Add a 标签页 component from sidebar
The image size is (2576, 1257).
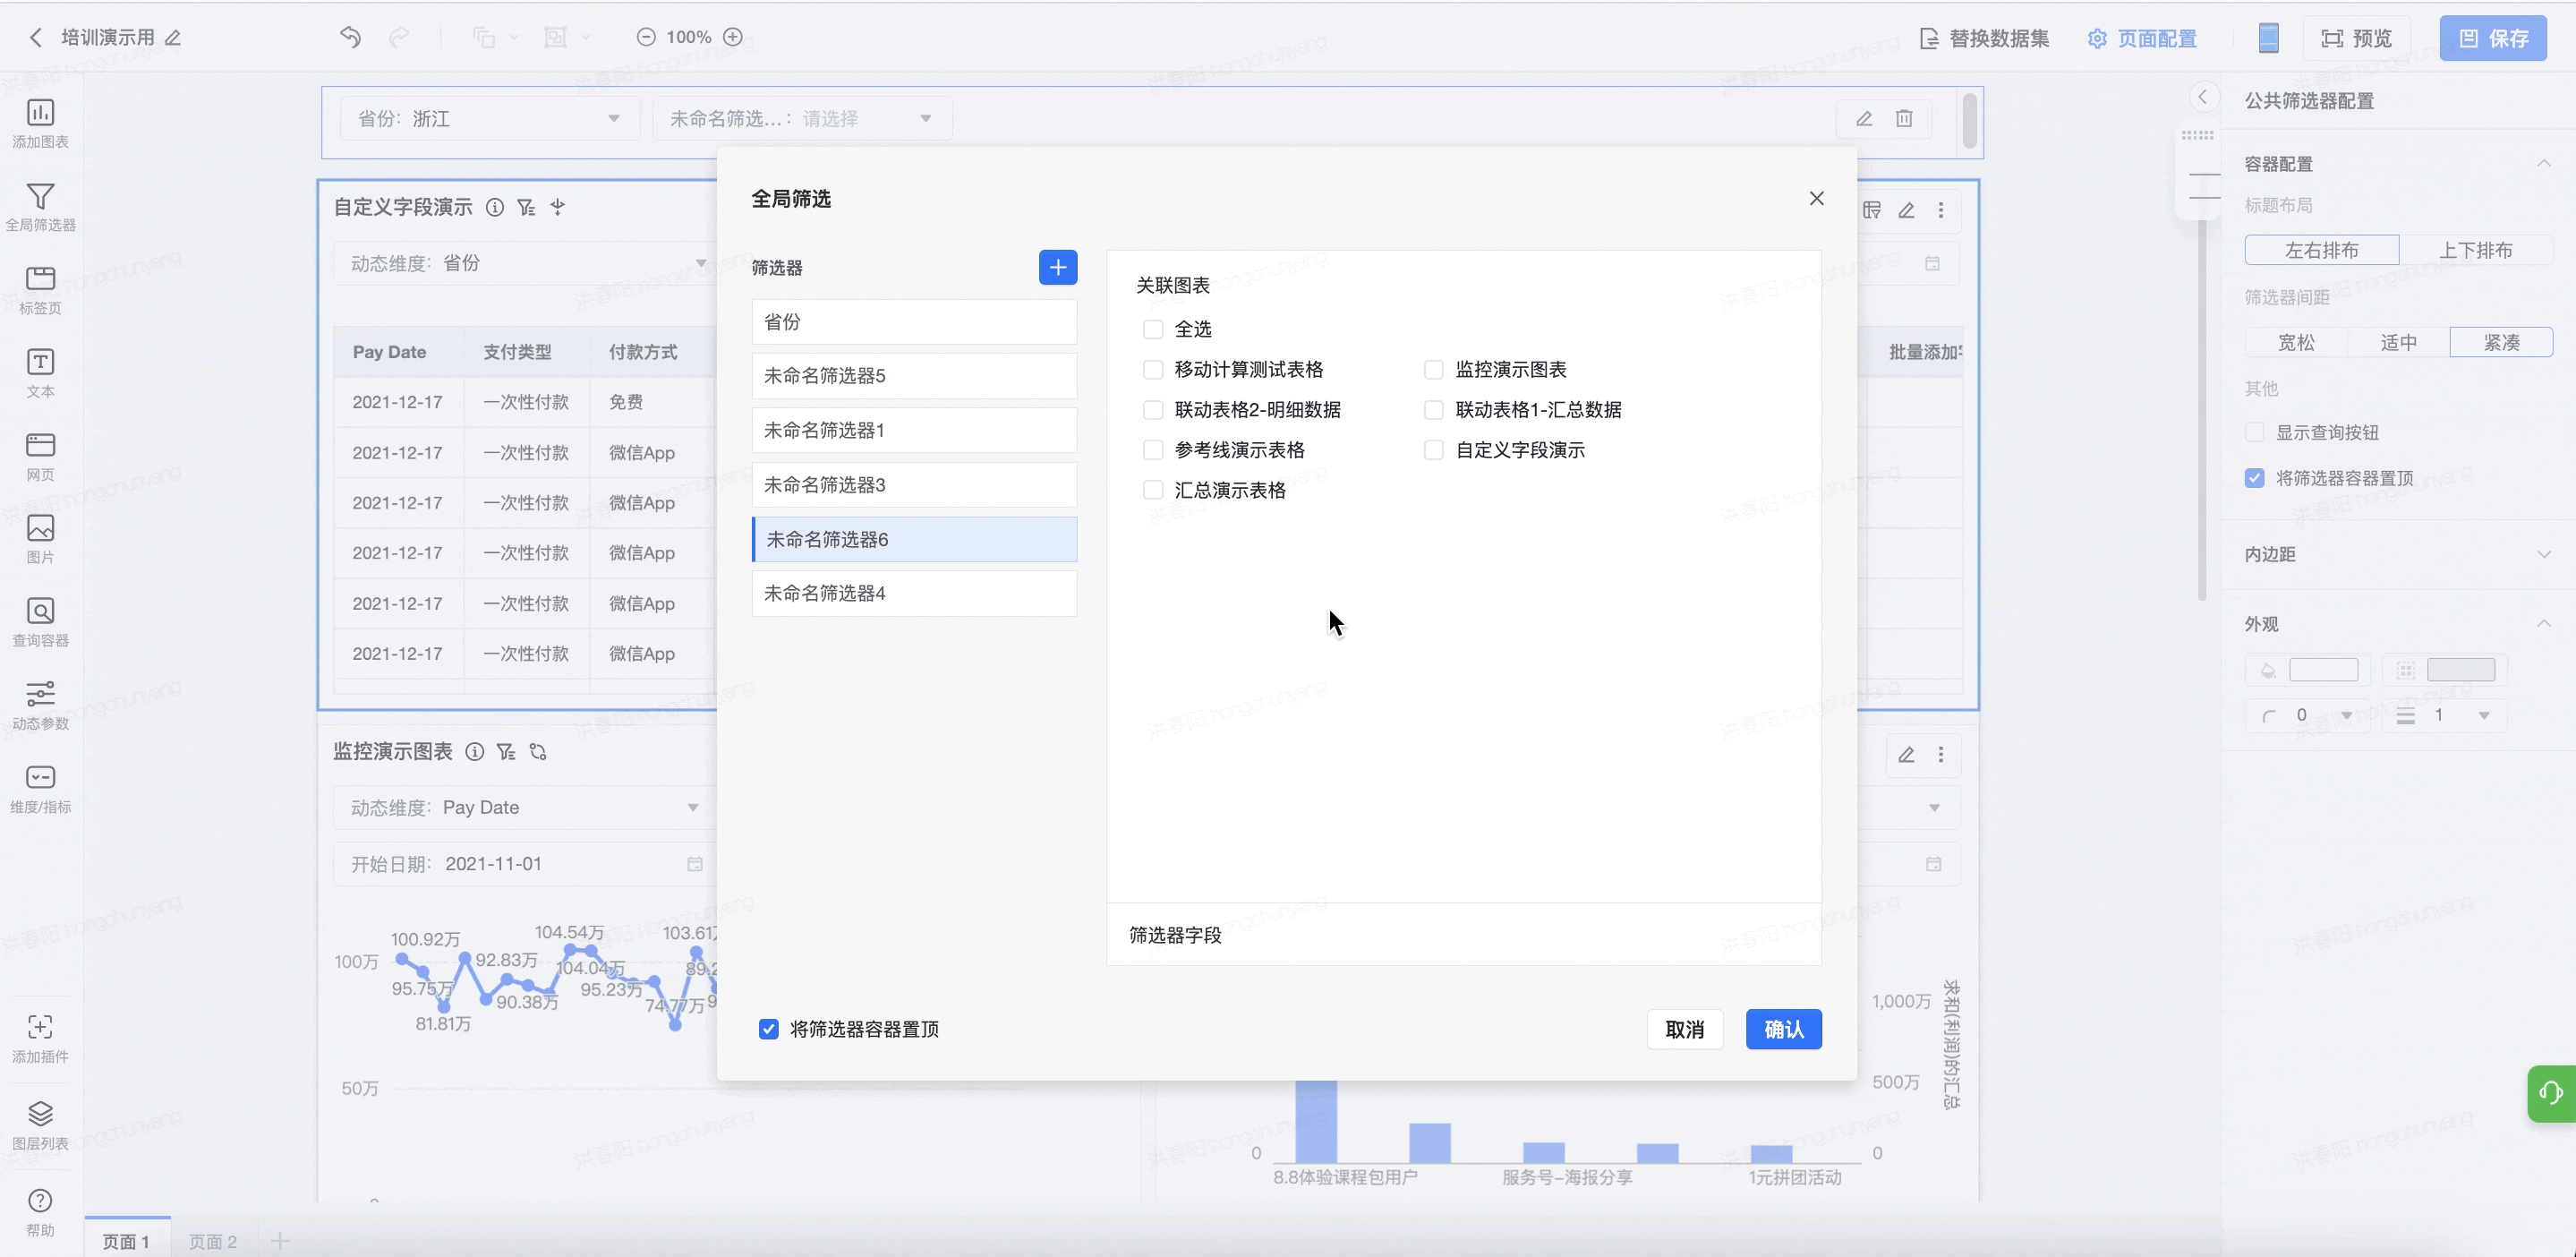coord(40,290)
